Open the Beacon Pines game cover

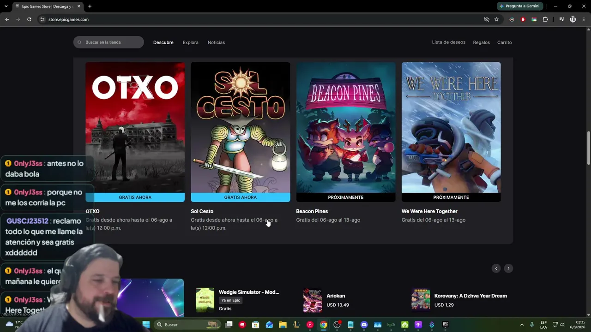pyautogui.click(x=346, y=127)
